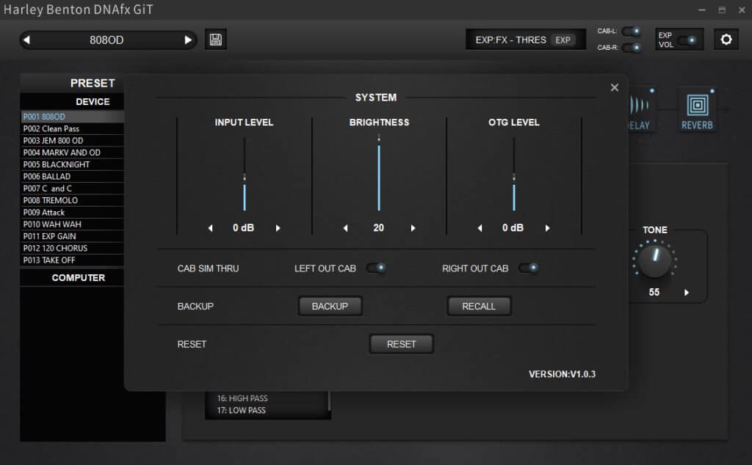Toggle CAB-R switch
752x465 pixels.
click(x=632, y=48)
